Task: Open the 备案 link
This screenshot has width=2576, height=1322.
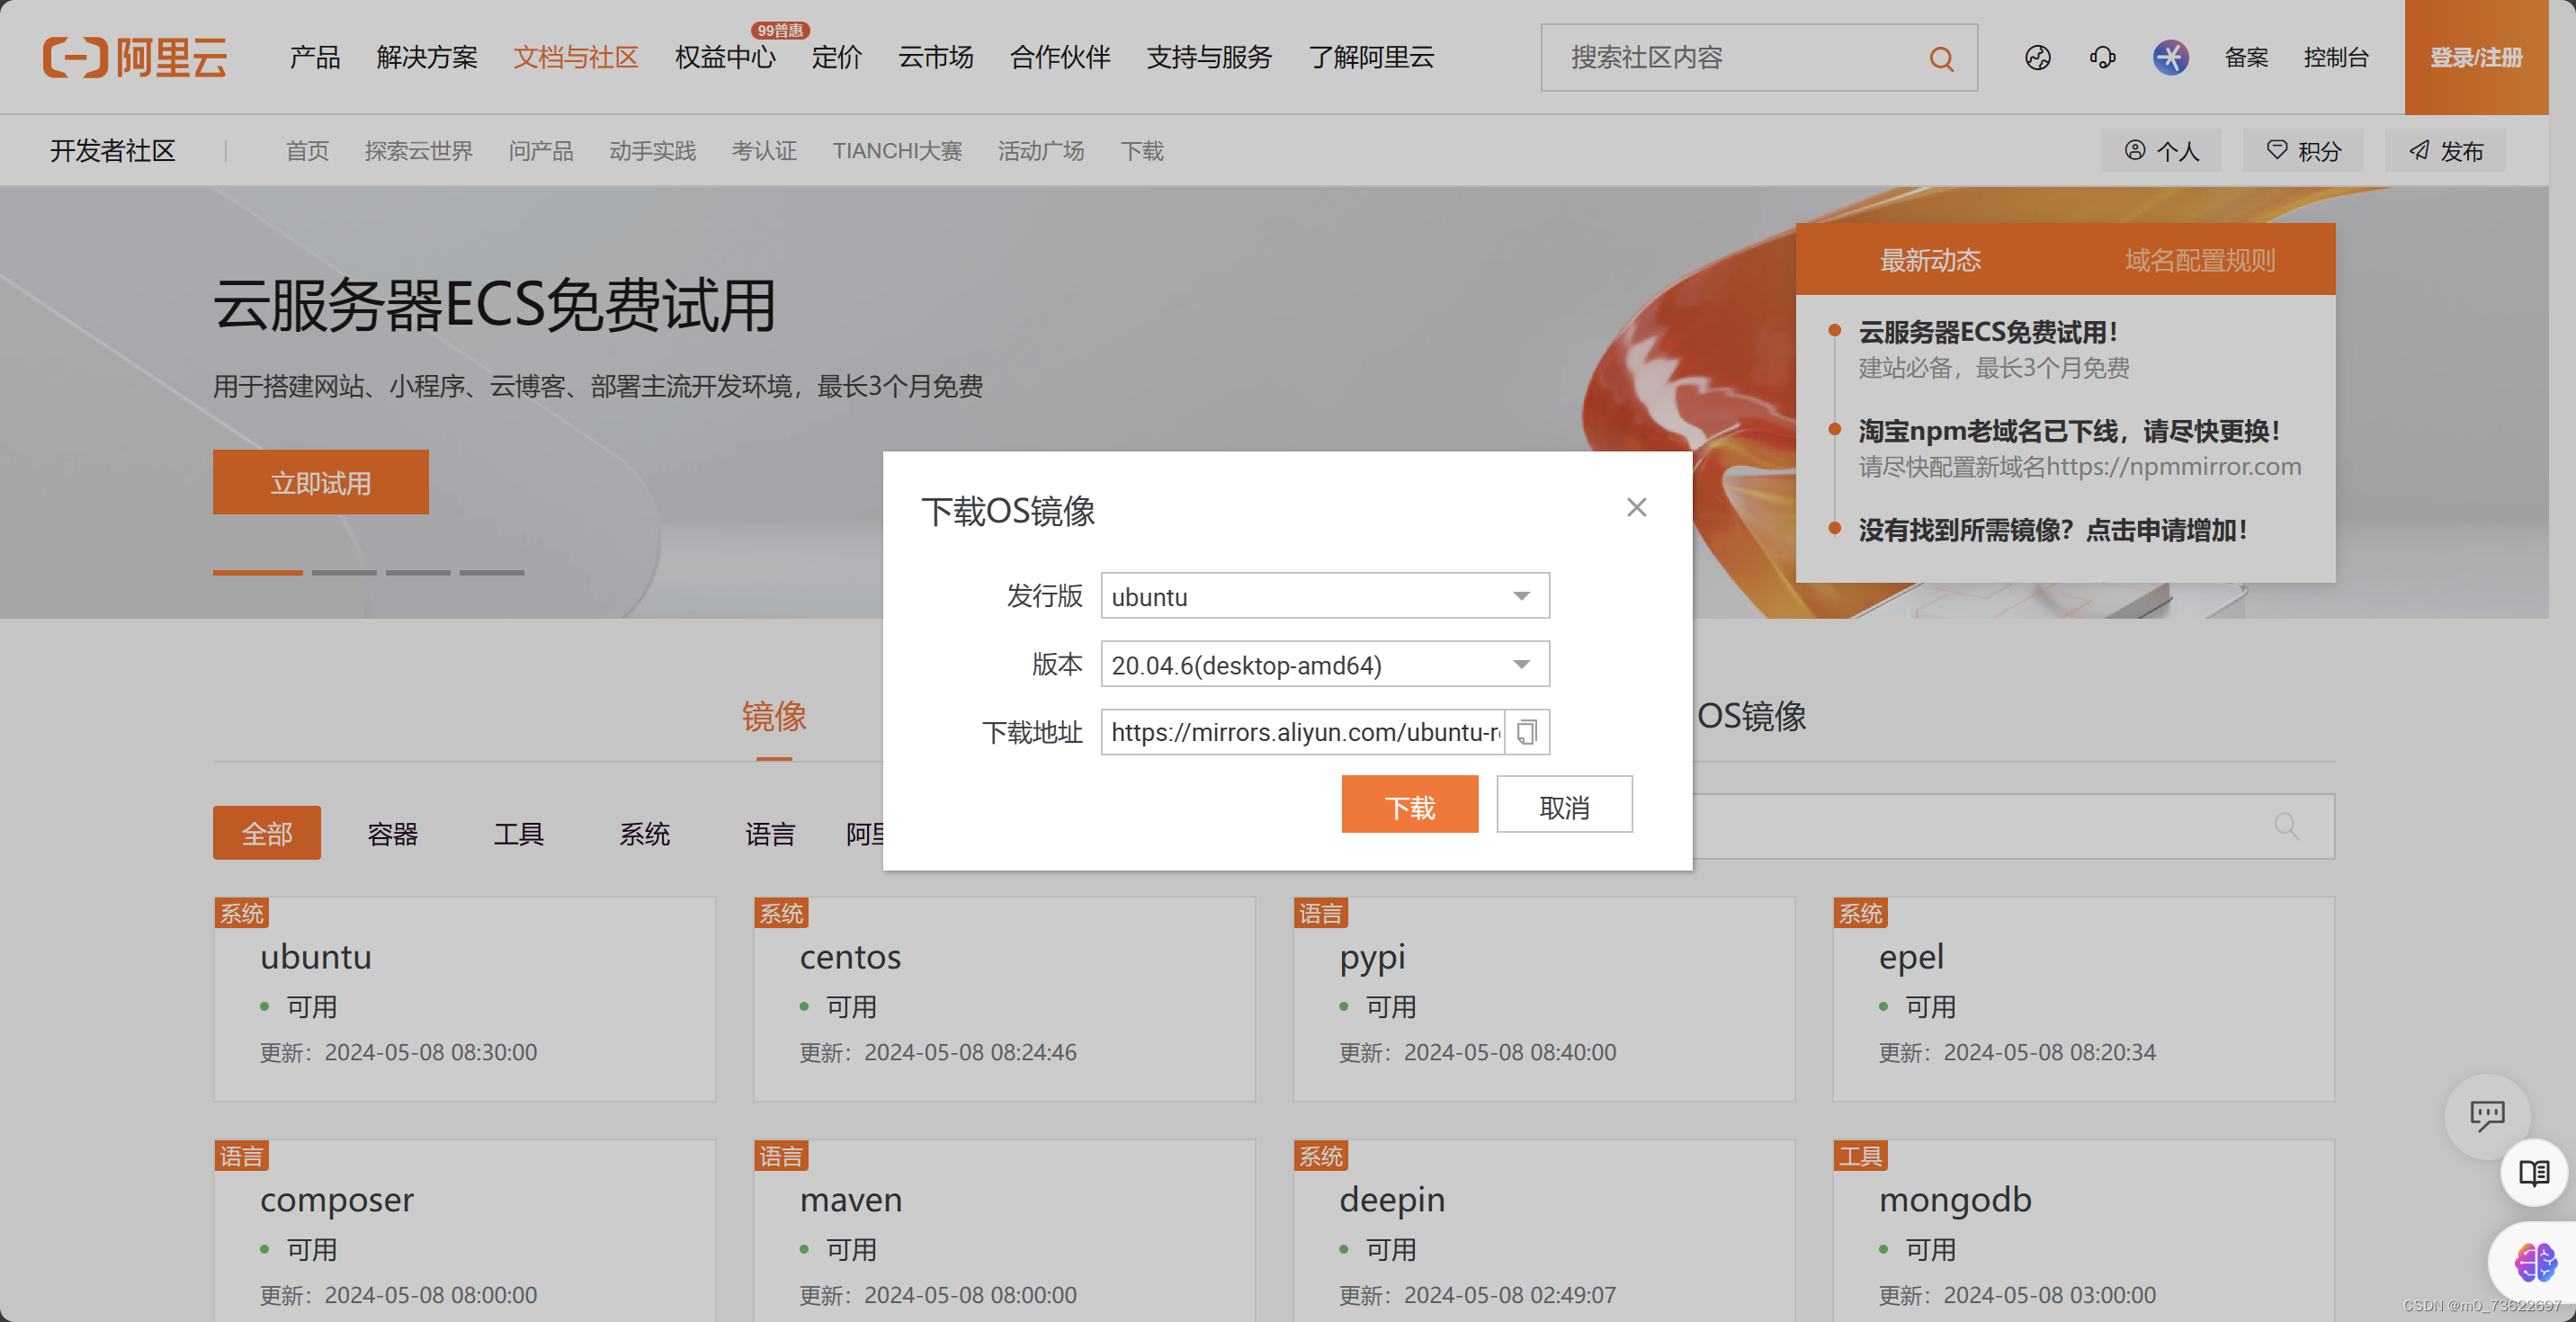Action: (x=2246, y=58)
